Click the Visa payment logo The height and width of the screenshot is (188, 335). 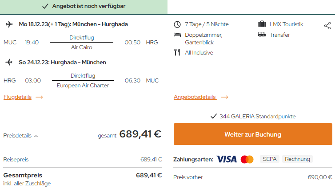pyautogui.click(x=227, y=159)
